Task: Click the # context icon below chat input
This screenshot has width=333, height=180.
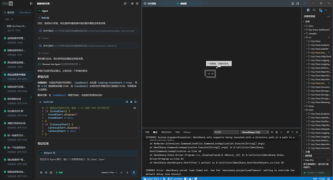Action: click(46, 173)
